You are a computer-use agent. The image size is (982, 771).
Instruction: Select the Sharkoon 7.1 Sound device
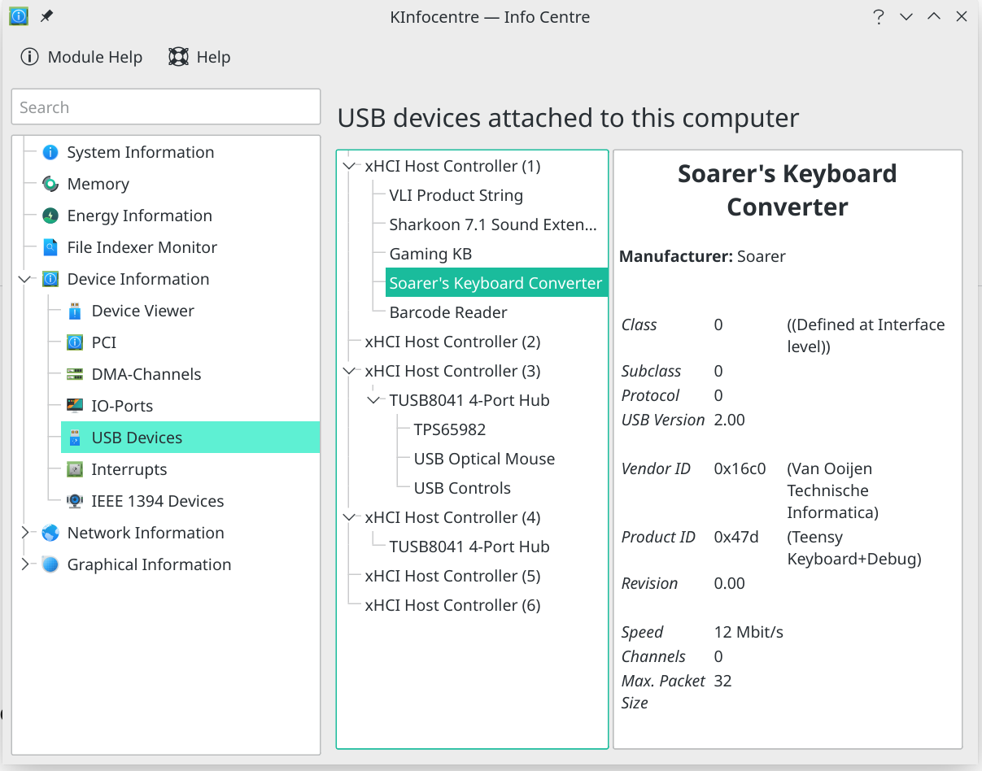[492, 224]
